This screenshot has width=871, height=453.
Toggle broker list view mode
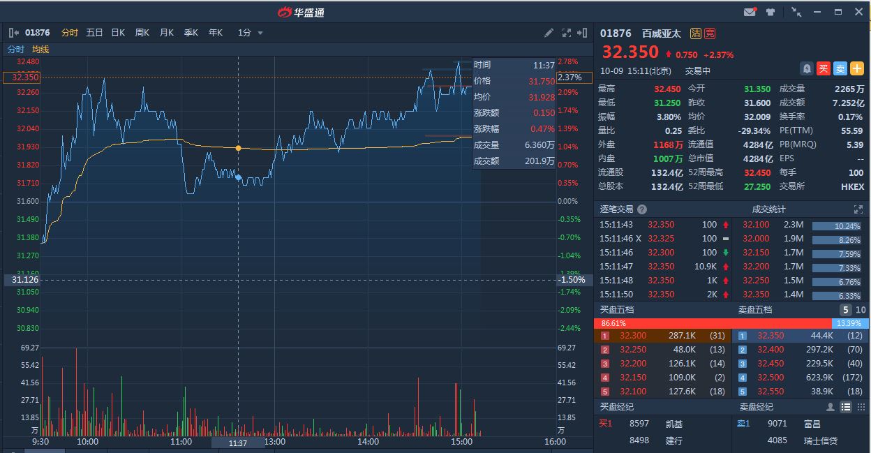pos(846,407)
